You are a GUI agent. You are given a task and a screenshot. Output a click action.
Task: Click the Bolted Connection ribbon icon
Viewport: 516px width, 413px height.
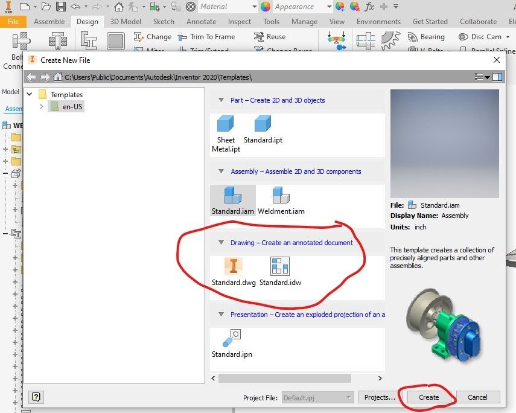[21, 40]
